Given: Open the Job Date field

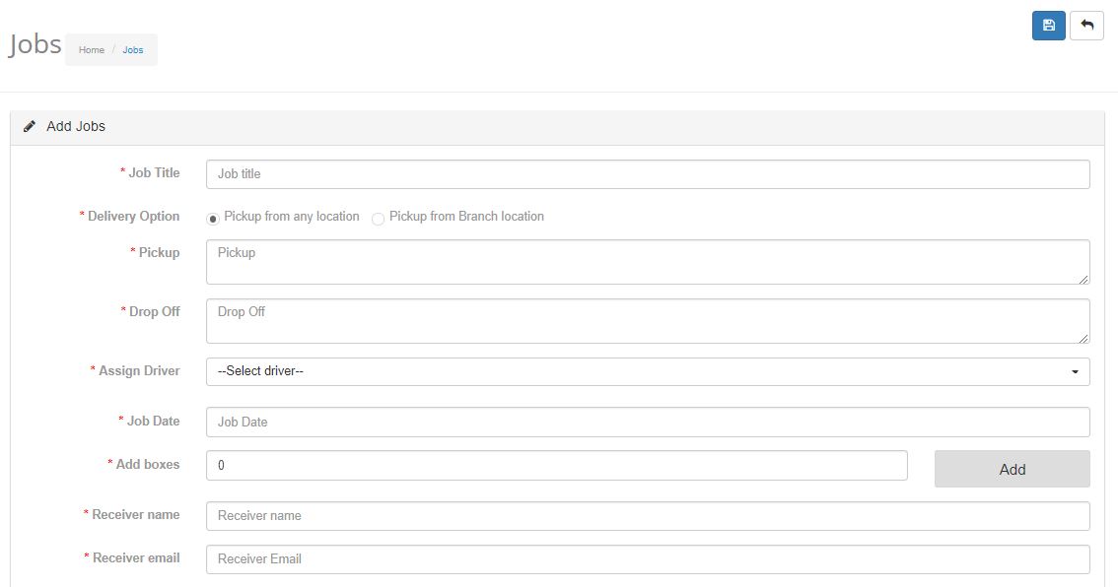Looking at the screenshot, I should tap(648, 422).
